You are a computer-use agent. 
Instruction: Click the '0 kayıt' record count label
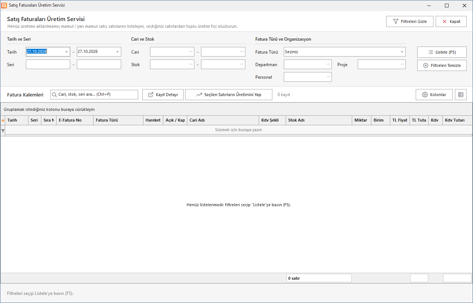click(284, 95)
